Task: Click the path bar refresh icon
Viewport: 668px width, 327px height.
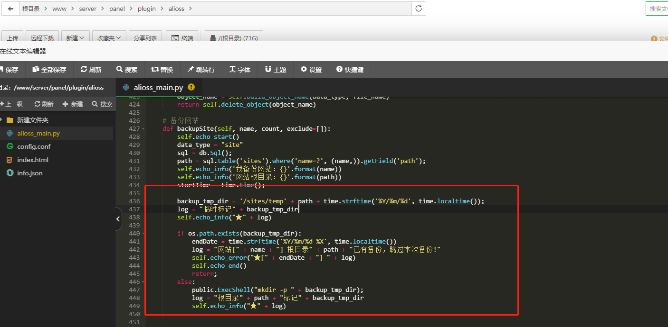Action: 419,9
